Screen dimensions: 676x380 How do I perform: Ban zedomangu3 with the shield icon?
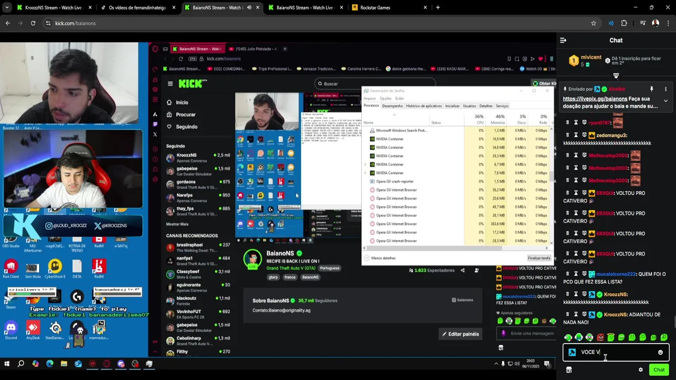point(584,135)
